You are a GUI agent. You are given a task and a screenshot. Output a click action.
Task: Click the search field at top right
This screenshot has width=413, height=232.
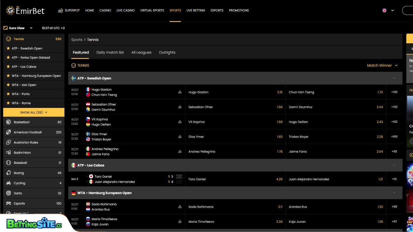pos(409,10)
